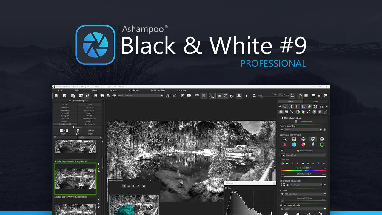Click the mirror flip toolbar icon
Viewport: 382px width, 215px height.
click(x=239, y=96)
